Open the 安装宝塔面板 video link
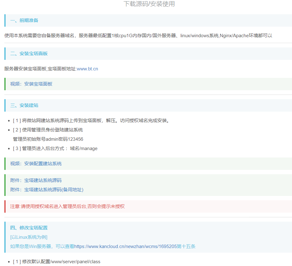292x266 pixels. pos(38,84)
